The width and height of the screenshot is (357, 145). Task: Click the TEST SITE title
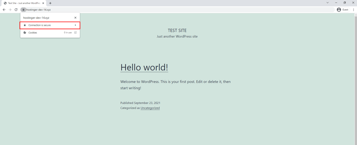tap(177, 31)
